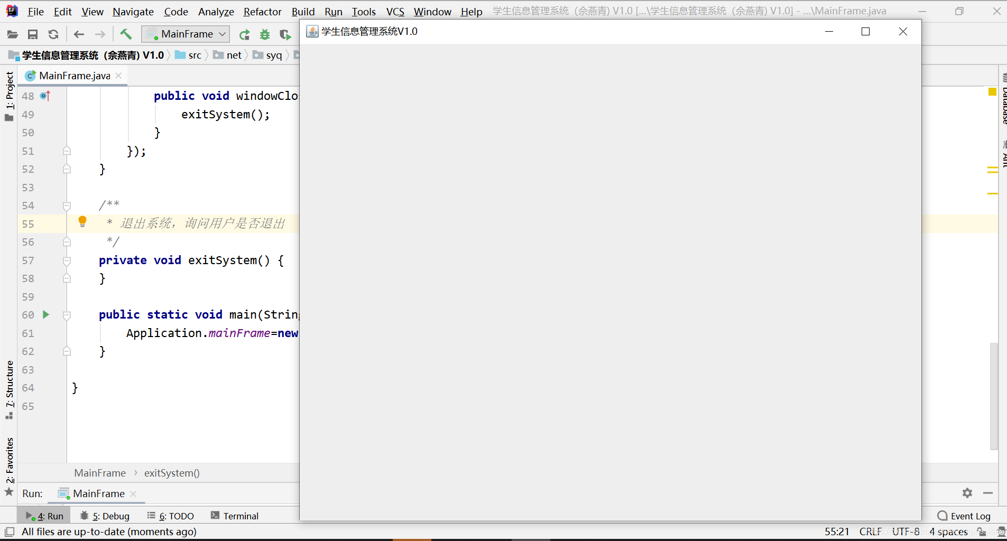The height and width of the screenshot is (541, 1007).
Task: Open the 6: TODO tool window
Action: [x=171, y=516]
